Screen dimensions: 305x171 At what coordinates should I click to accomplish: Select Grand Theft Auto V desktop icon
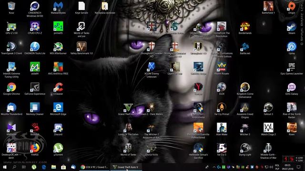click(128, 109)
